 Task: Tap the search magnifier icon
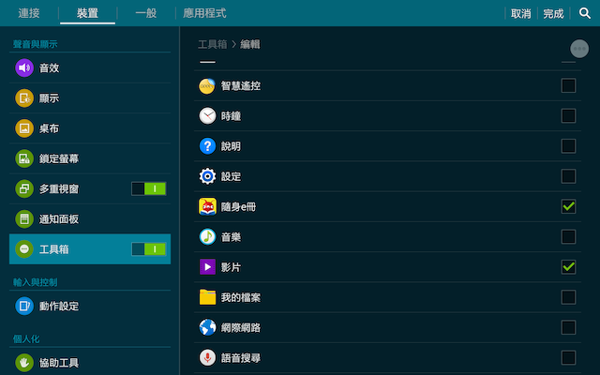585,13
